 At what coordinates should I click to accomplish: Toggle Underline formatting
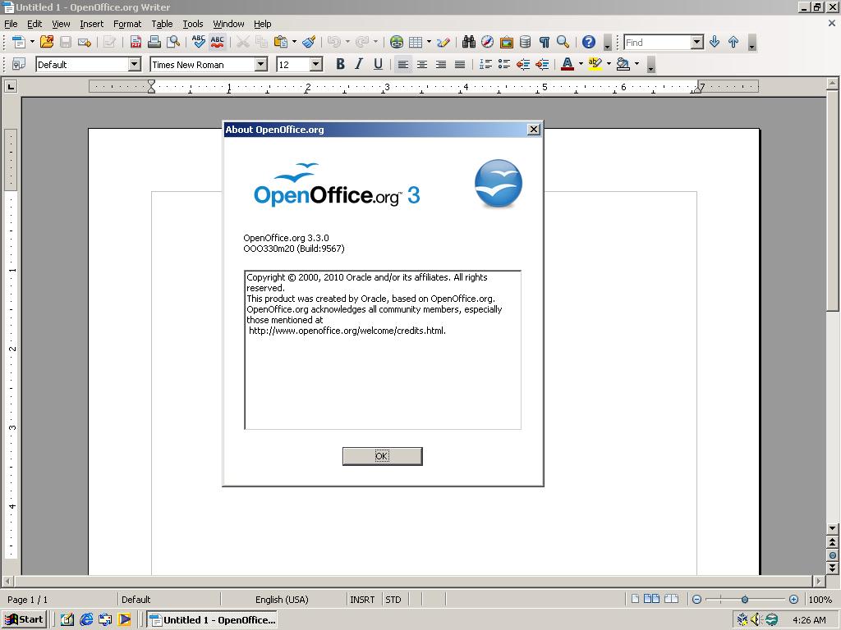378,64
